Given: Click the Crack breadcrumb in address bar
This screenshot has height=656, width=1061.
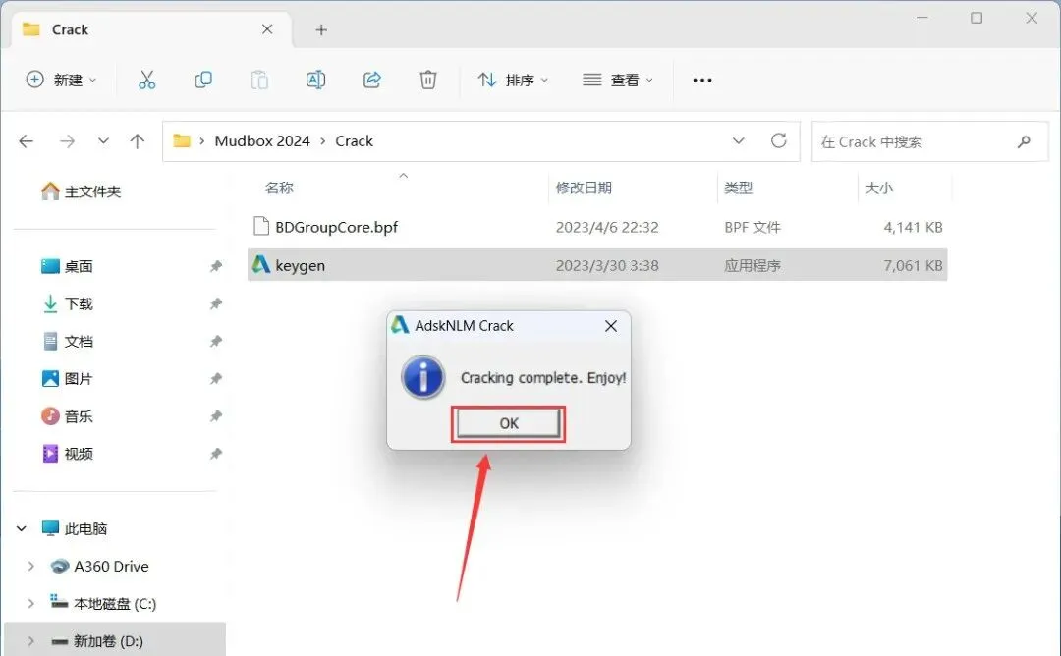Looking at the screenshot, I should point(354,141).
